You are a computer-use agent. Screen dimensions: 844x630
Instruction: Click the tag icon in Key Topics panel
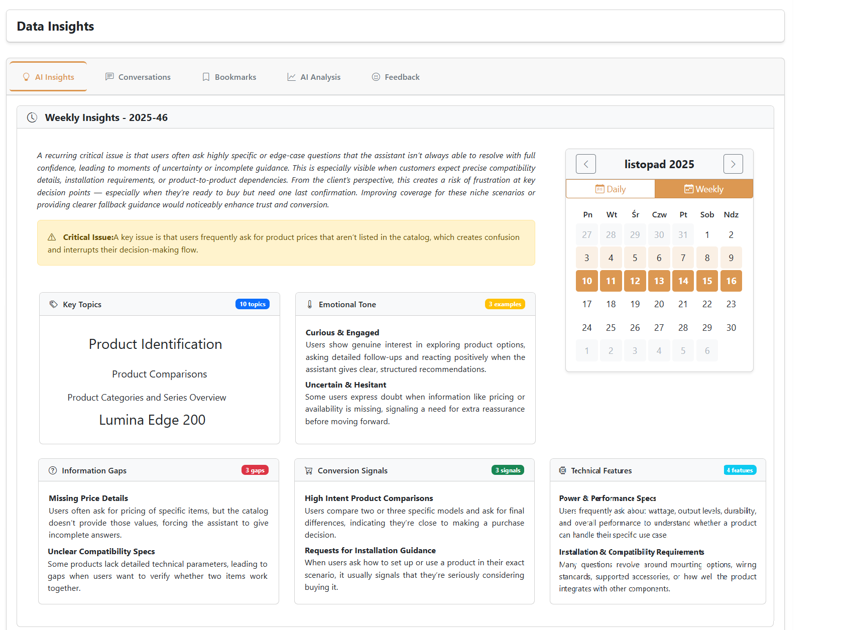click(53, 304)
